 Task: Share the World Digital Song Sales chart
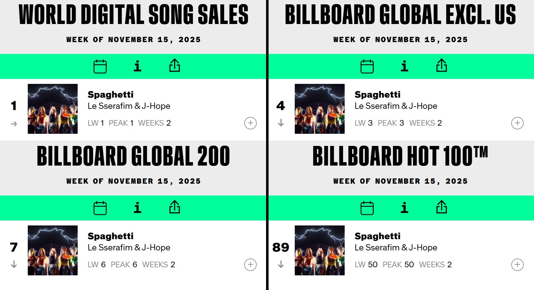coord(175,65)
